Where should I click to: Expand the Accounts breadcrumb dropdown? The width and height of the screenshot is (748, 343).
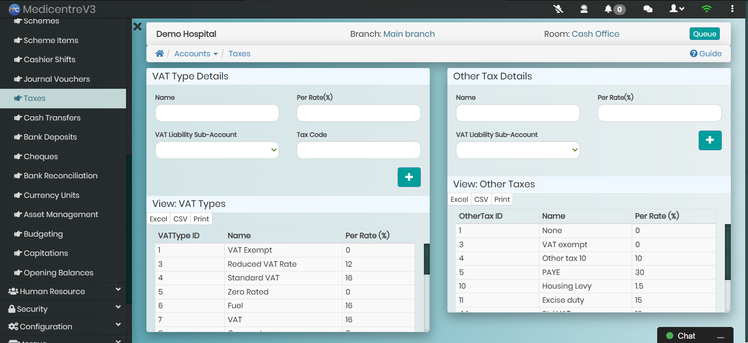[196, 54]
